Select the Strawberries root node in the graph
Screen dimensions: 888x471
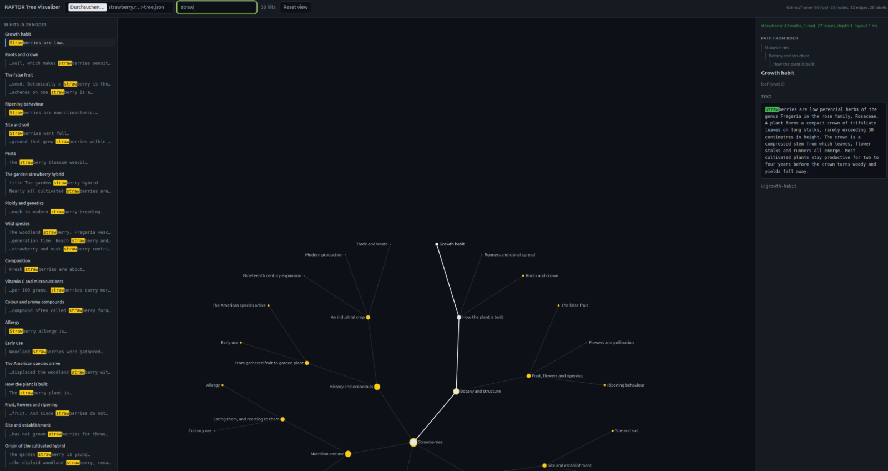pos(413,442)
